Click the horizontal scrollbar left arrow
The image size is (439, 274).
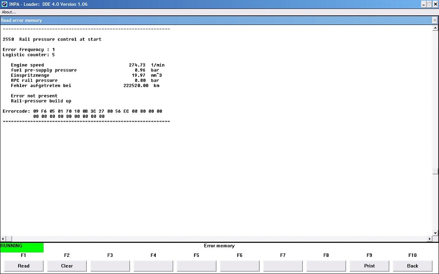click(x=2, y=239)
